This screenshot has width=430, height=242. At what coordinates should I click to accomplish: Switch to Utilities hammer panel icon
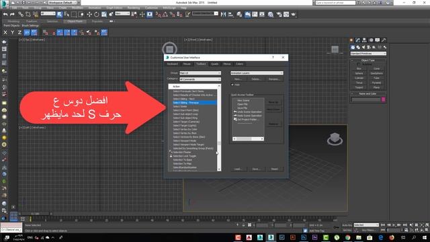click(x=384, y=40)
